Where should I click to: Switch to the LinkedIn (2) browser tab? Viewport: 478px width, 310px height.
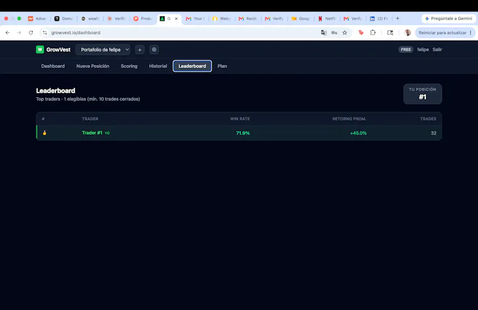(379, 18)
